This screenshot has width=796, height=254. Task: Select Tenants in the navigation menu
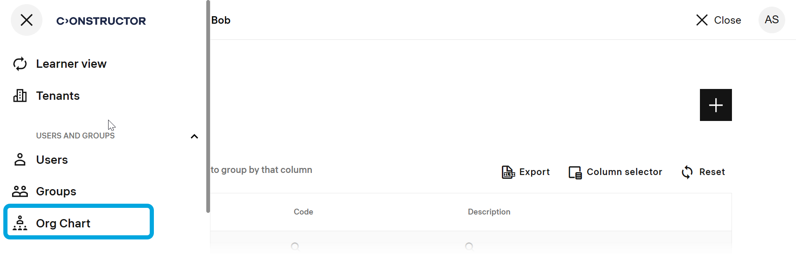tap(58, 96)
